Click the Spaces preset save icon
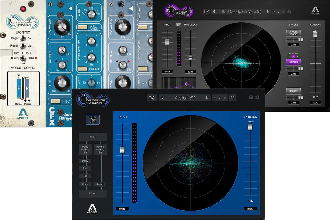Image resolution: width=330 pixels, height=220 pixels. [207, 12]
